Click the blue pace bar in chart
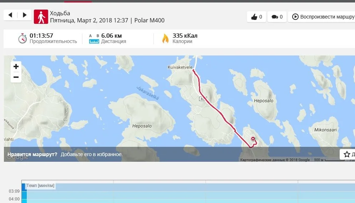The width and height of the screenshot is (355, 203). click(x=24, y=193)
